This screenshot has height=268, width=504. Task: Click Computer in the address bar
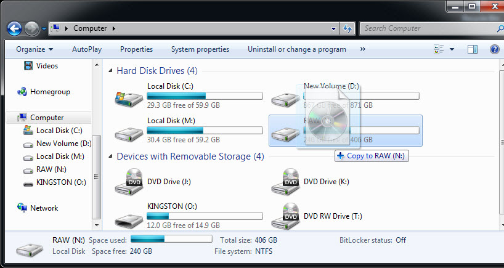tap(90, 28)
